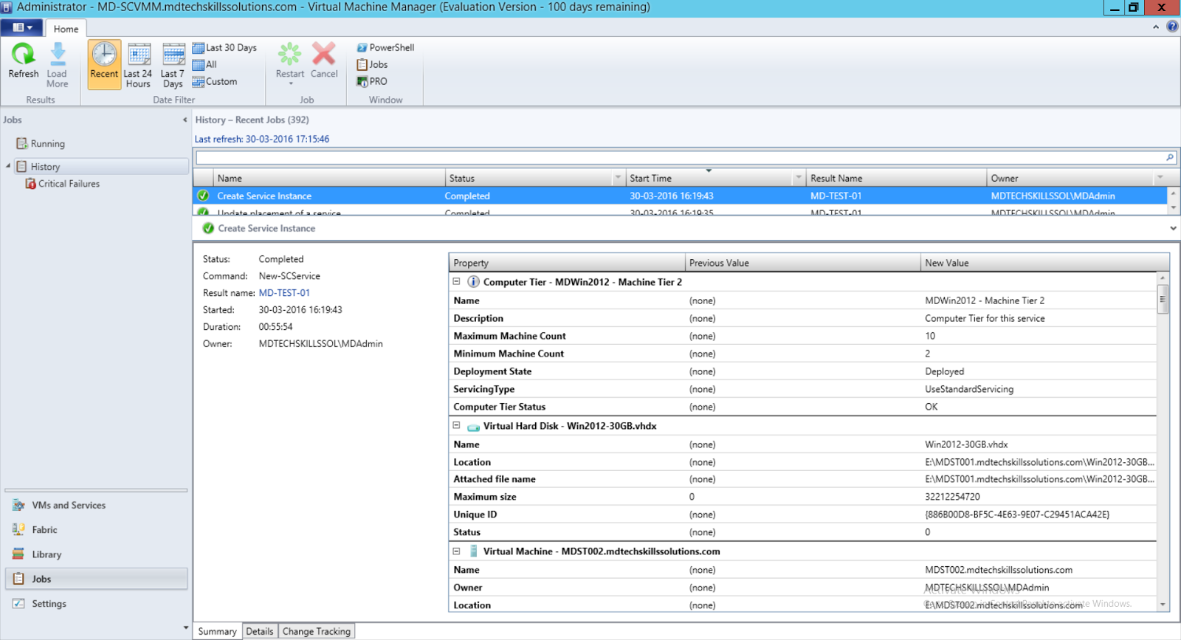The width and height of the screenshot is (1181, 640).
Task: Click the property list scrollbar thumb
Action: click(1163, 300)
